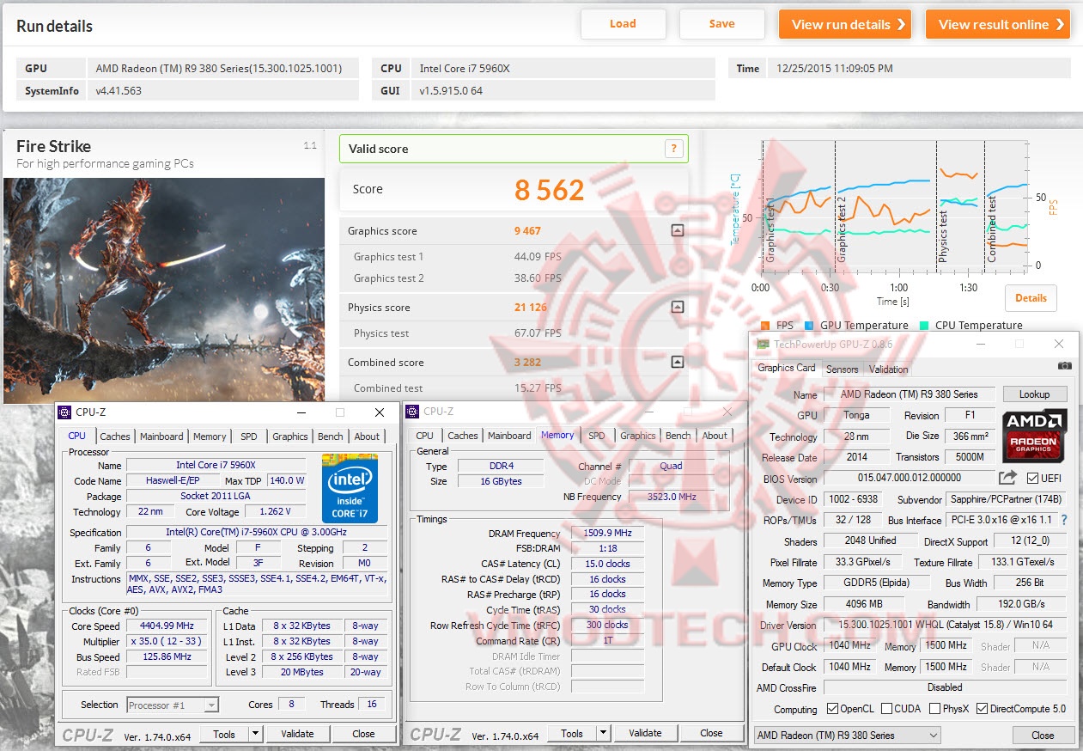Click the Fire Strike preview image

click(163, 290)
